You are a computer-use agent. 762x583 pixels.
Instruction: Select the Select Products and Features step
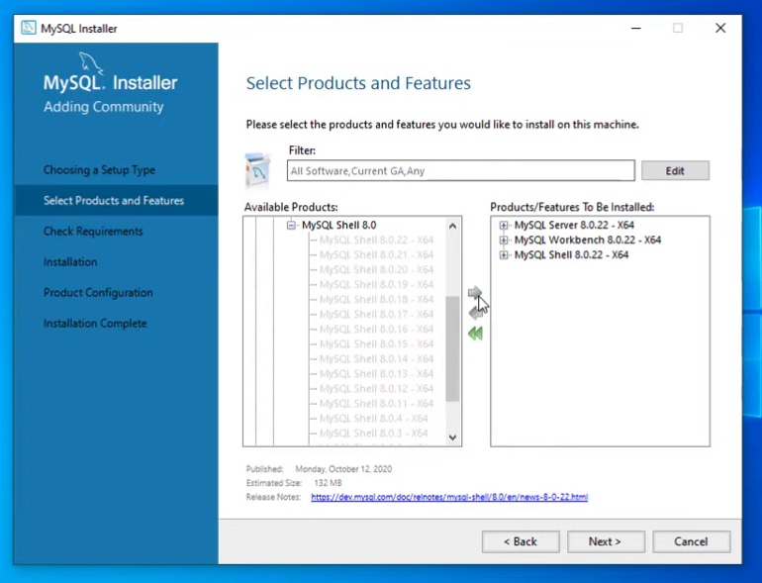pyautogui.click(x=114, y=200)
